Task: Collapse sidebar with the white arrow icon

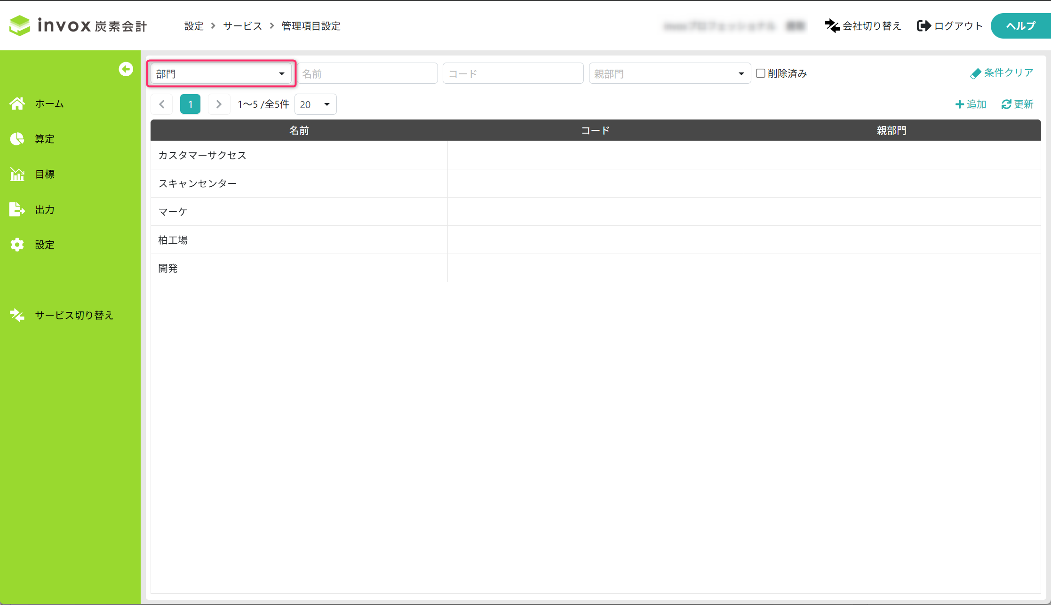Action: (126, 69)
